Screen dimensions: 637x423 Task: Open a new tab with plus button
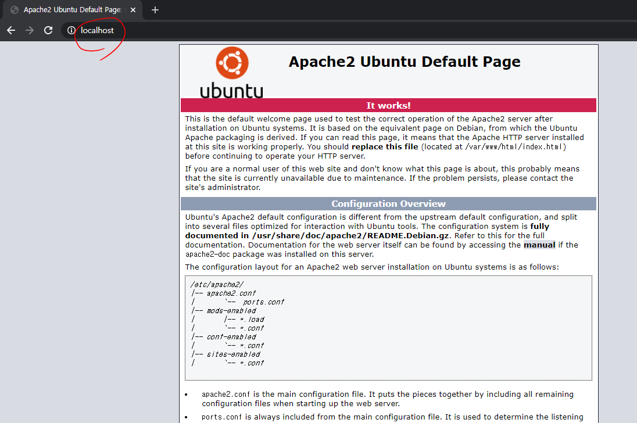click(155, 10)
